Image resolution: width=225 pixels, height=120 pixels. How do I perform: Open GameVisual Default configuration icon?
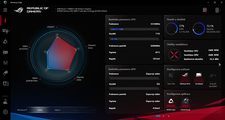tap(185, 101)
